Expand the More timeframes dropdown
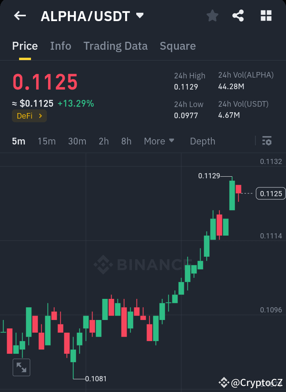Screen dimensions: 286x392 pos(159,141)
